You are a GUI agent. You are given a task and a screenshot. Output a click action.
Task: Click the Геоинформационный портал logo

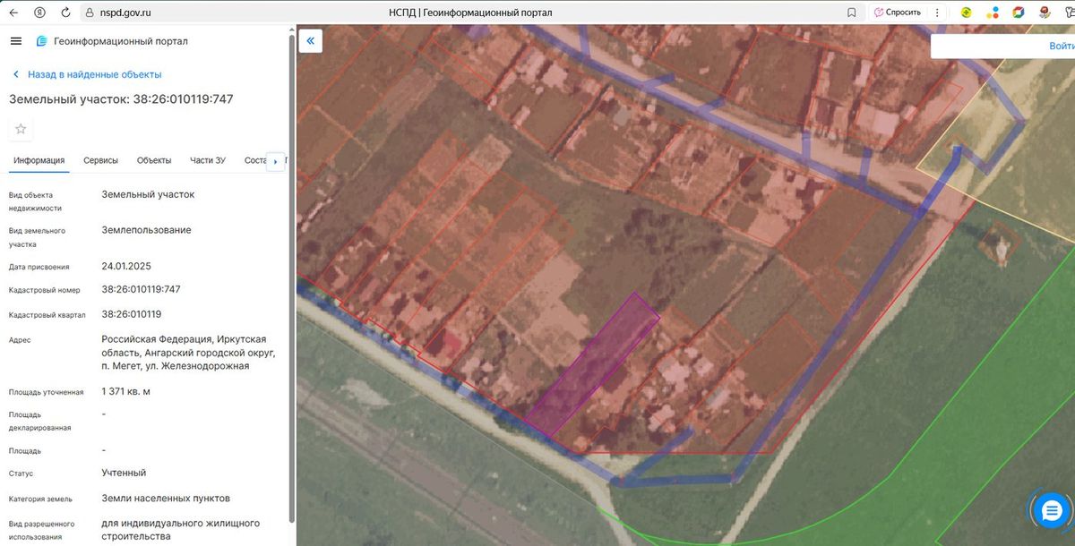coord(112,41)
